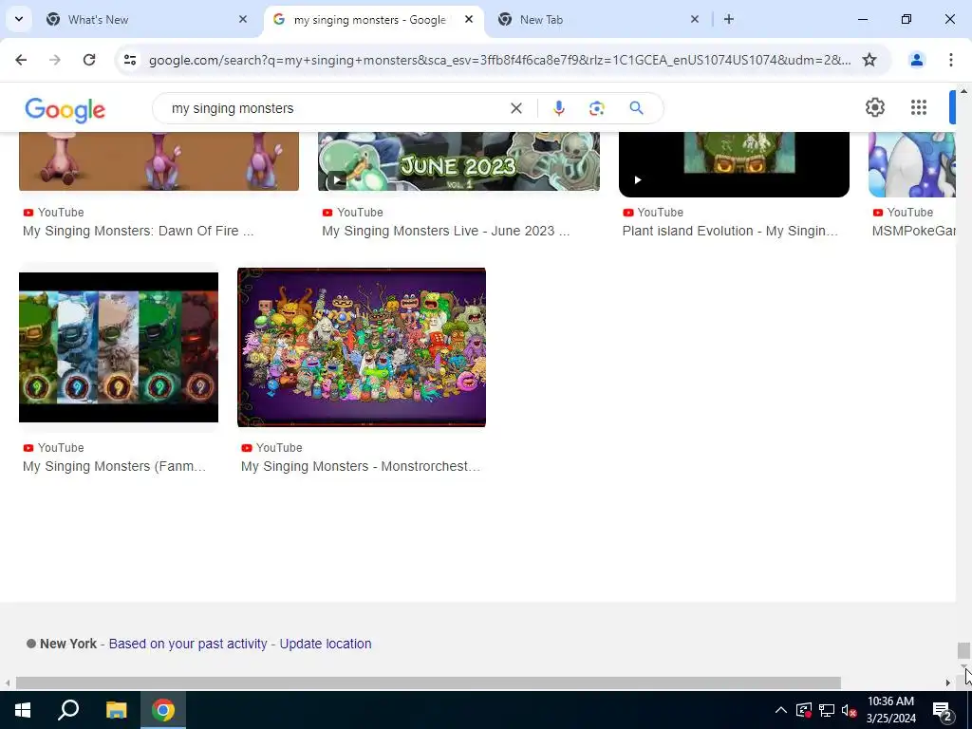Open the Google apps grid
This screenshot has height=729, width=972.
click(x=919, y=107)
